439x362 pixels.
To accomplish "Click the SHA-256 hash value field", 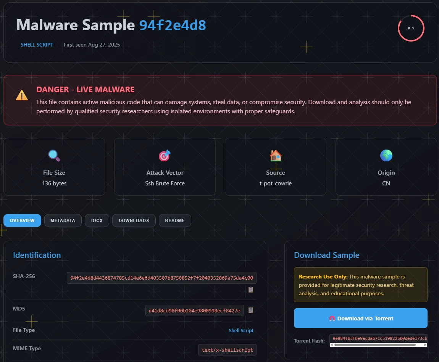I will pos(161,278).
